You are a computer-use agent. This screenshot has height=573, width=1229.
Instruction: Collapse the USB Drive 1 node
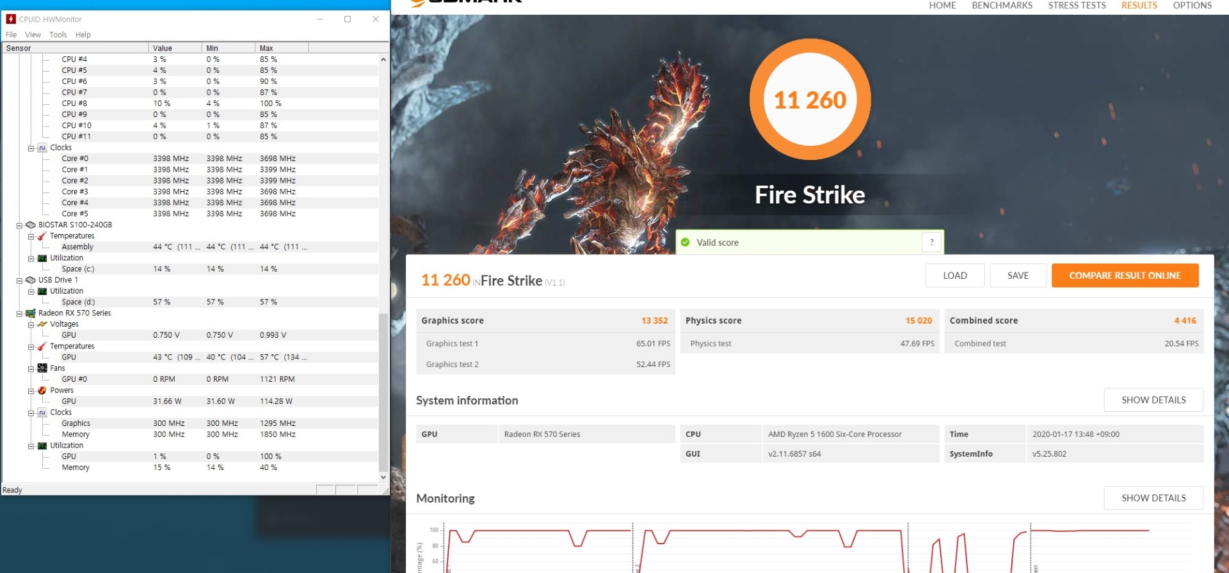click(19, 281)
